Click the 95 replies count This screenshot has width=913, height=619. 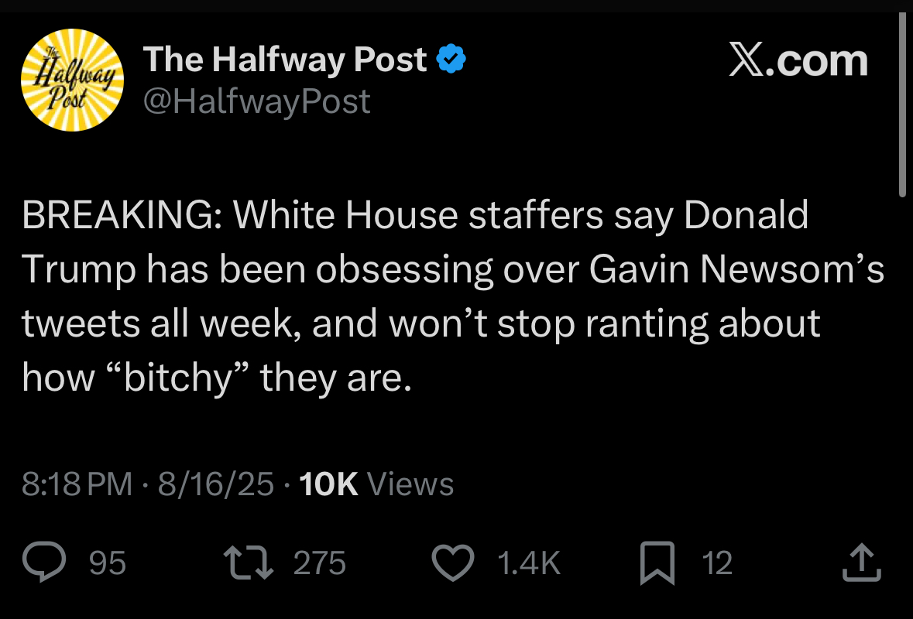tap(108, 563)
